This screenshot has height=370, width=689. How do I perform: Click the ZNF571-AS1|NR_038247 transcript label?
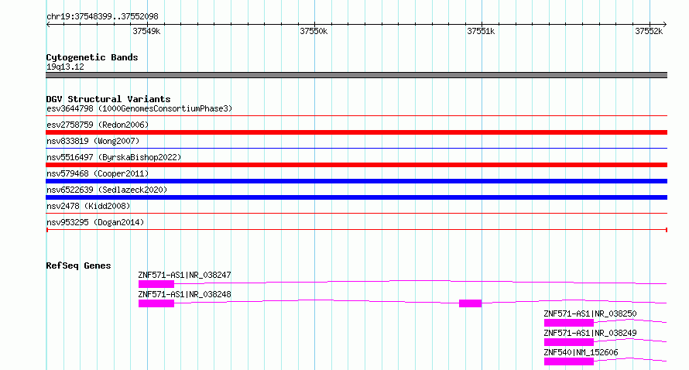(x=184, y=275)
